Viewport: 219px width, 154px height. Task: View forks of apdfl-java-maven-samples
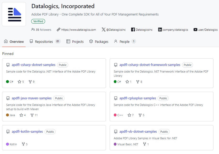coord(34,115)
